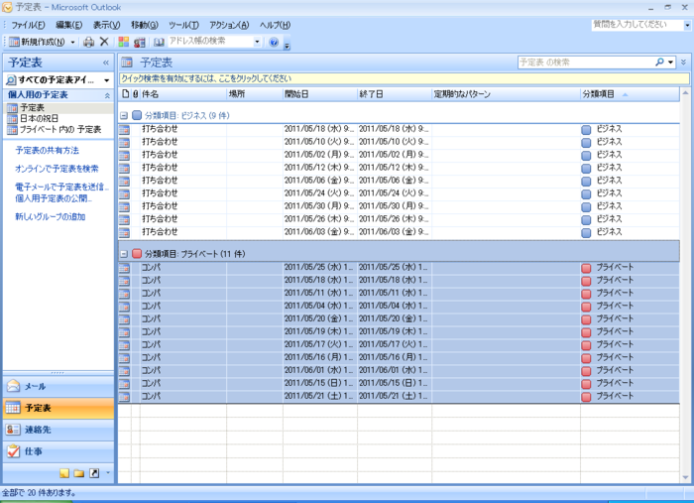Open the 編集(E) menu
This screenshot has width=694, height=503.
(x=68, y=25)
